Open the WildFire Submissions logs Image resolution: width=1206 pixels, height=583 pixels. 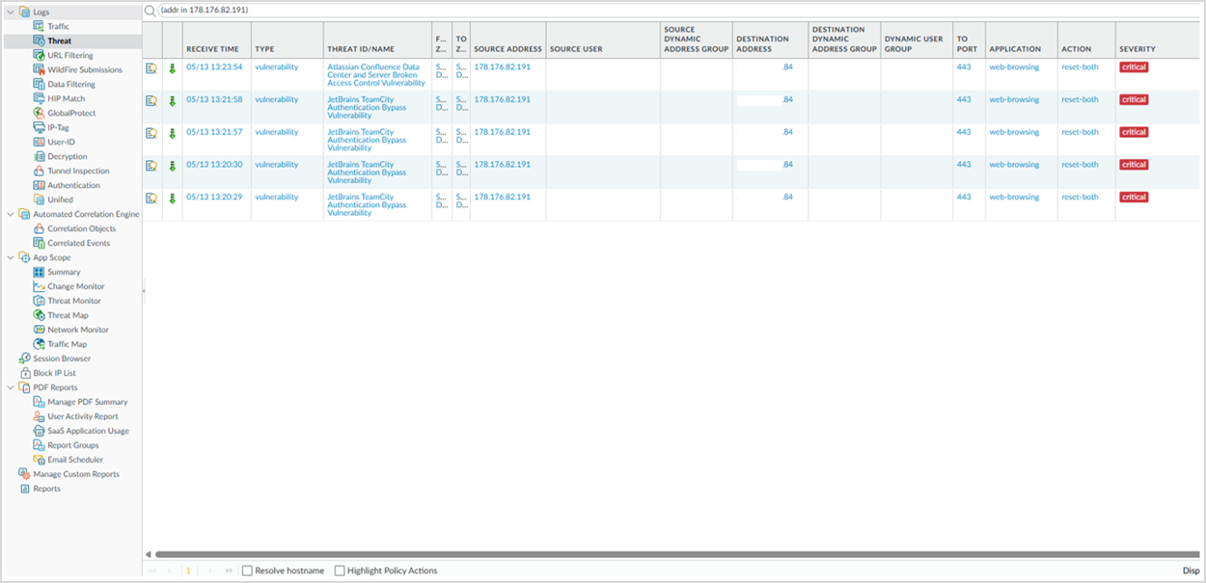84,69
